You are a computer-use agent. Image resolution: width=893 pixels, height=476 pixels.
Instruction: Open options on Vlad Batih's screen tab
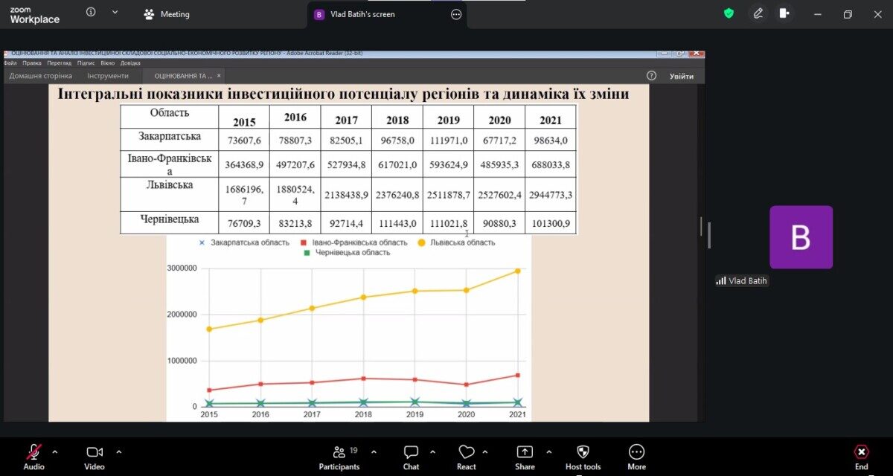click(x=456, y=14)
